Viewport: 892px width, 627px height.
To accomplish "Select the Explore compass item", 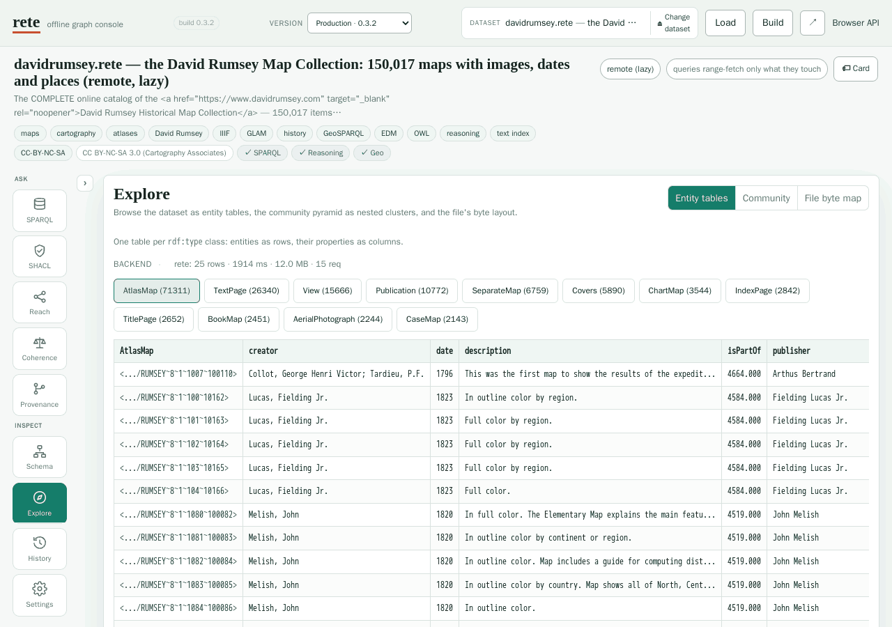I will (x=40, y=504).
